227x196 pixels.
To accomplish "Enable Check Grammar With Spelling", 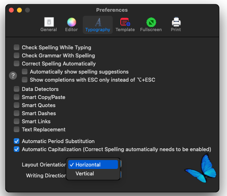I will pyautogui.click(x=17, y=55).
